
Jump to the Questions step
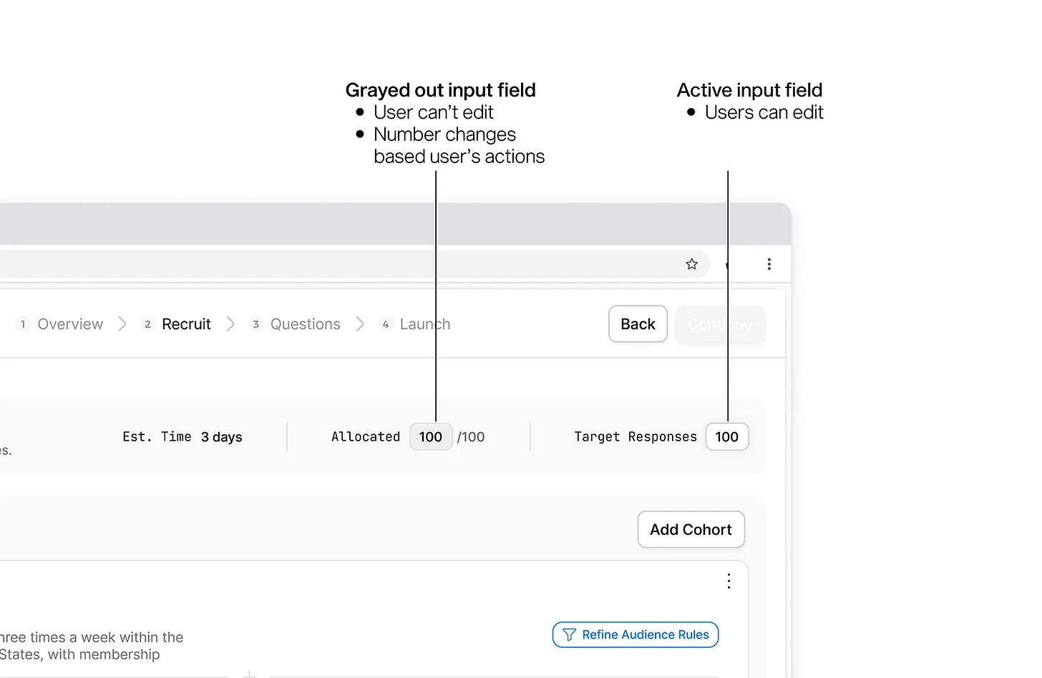tap(306, 325)
